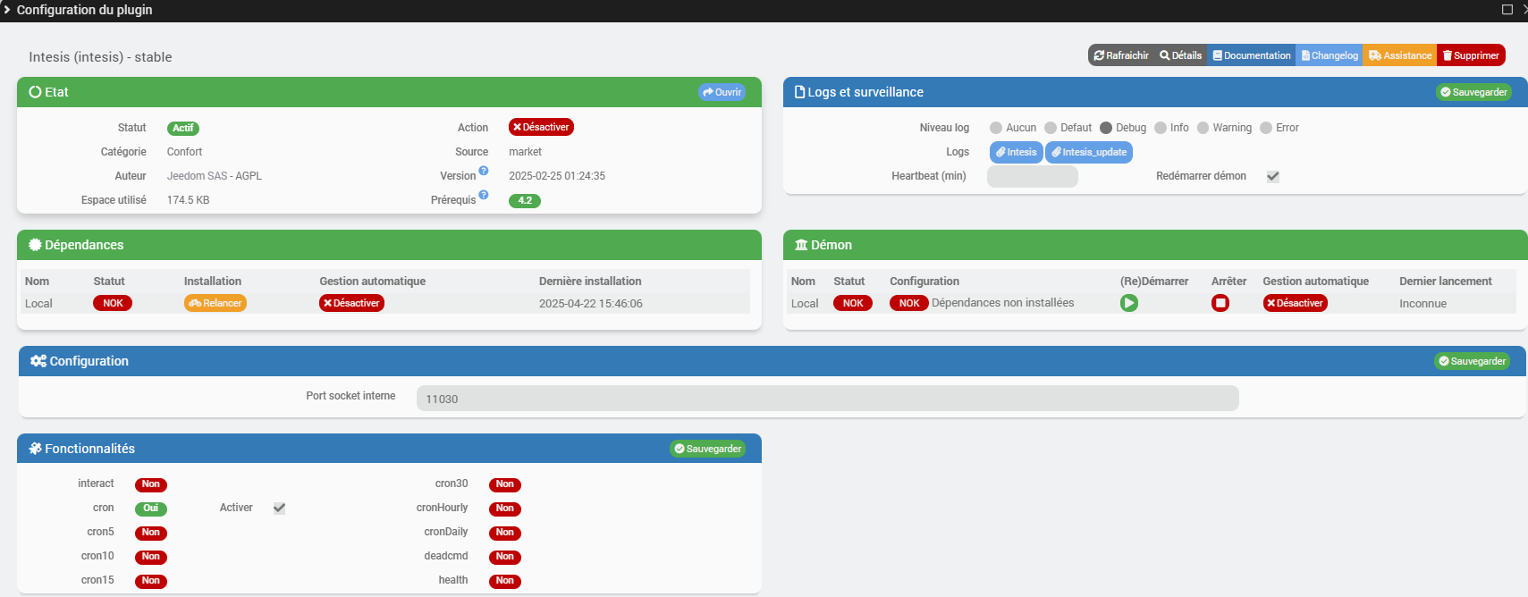
Task: Click the Rafraichir refresh button
Action: 1121,55
